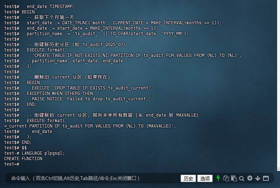Click the LANGUAGE plpgsql line
Screen dimensions: 280x188
[x=34, y=153]
